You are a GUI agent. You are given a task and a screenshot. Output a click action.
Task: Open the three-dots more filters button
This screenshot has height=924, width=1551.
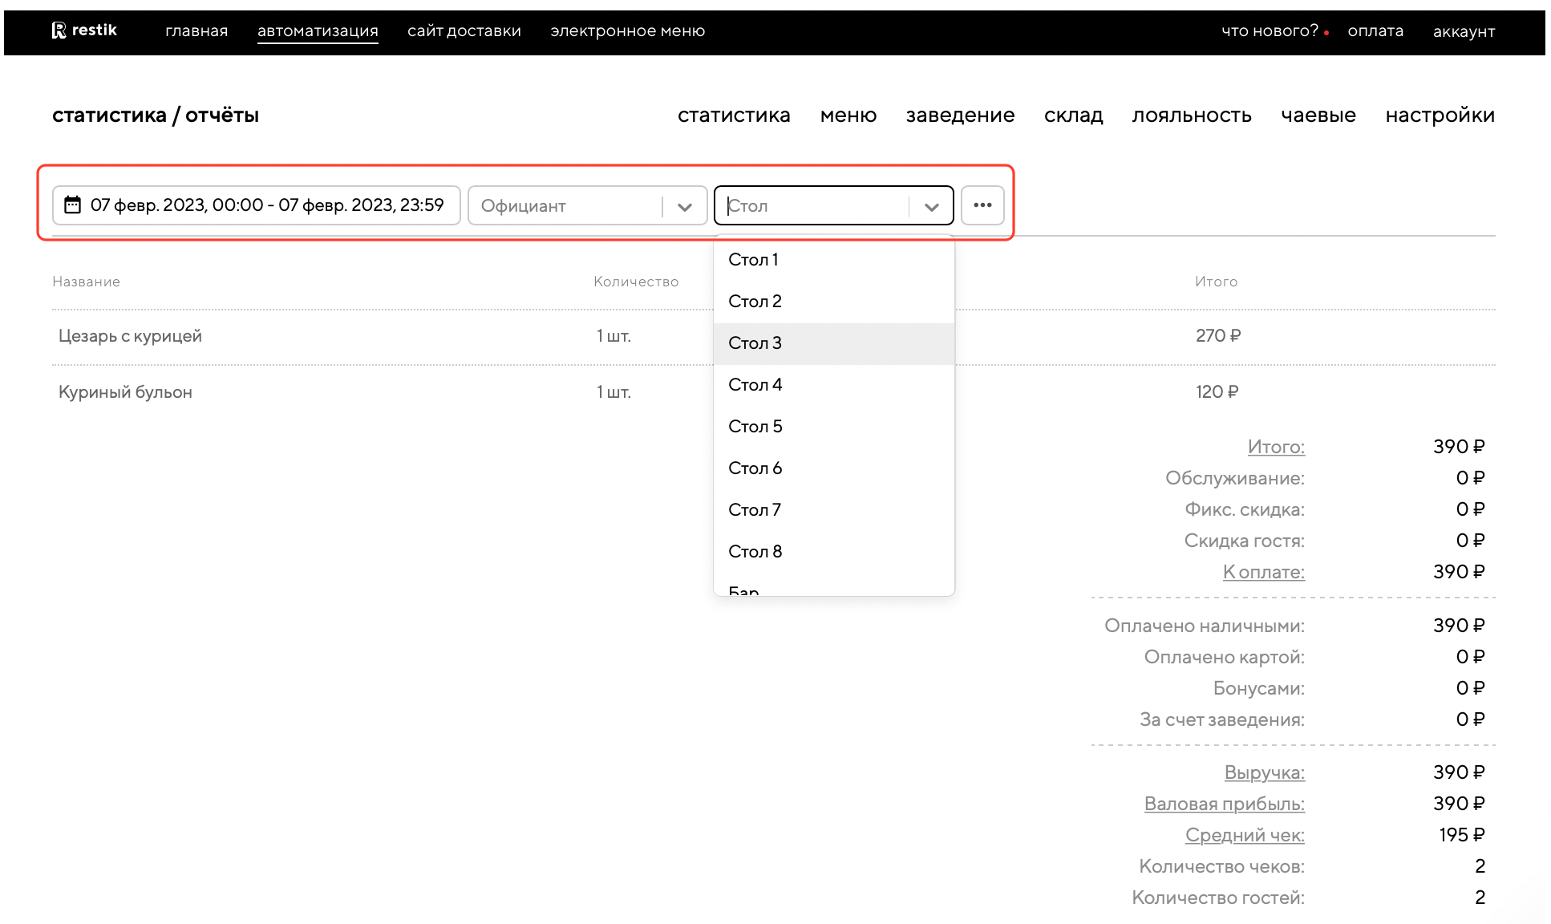click(982, 205)
